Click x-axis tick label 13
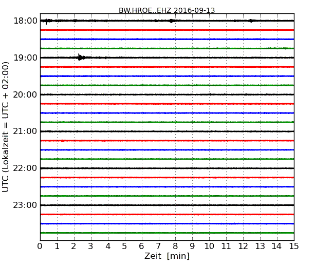Viewport: 334px width, 267px height. click(x=260, y=246)
